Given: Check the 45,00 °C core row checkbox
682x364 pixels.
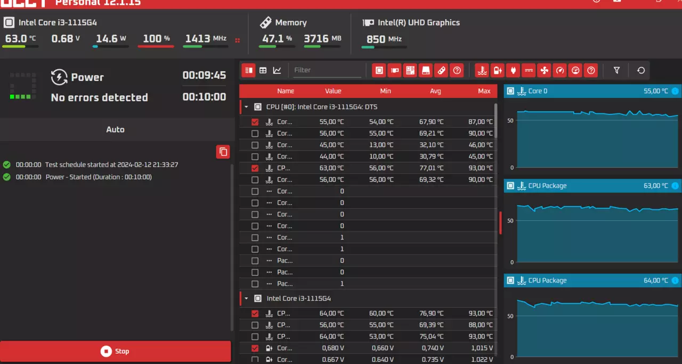Looking at the screenshot, I should [255, 145].
